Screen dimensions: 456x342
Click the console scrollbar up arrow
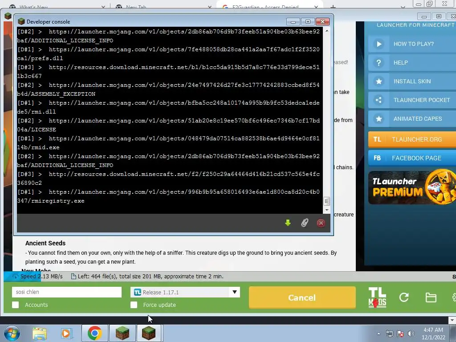[326, 31]
